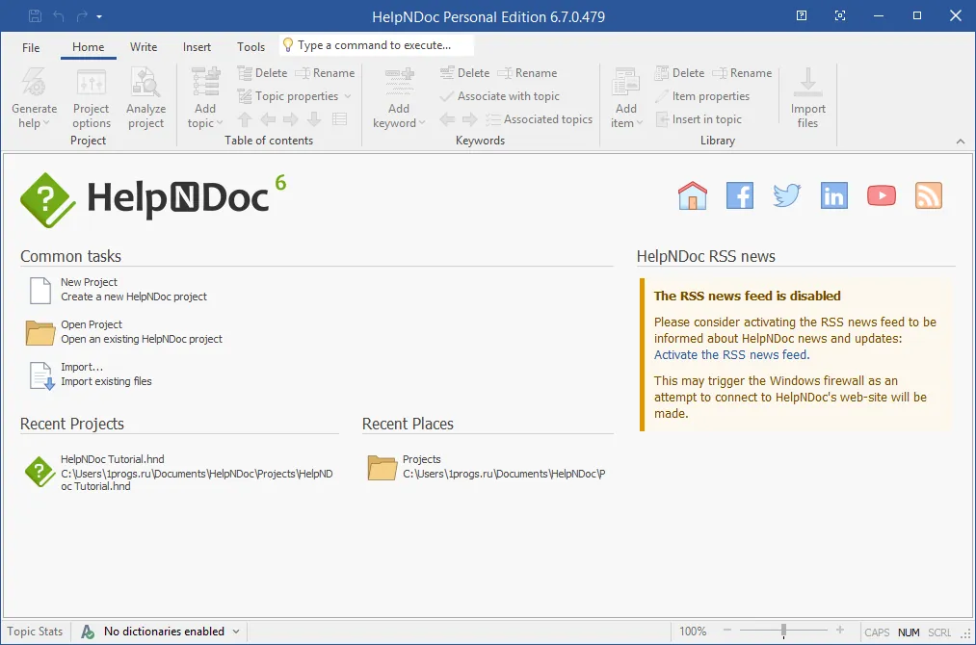Click the move topic up arrow

(245, 118)
